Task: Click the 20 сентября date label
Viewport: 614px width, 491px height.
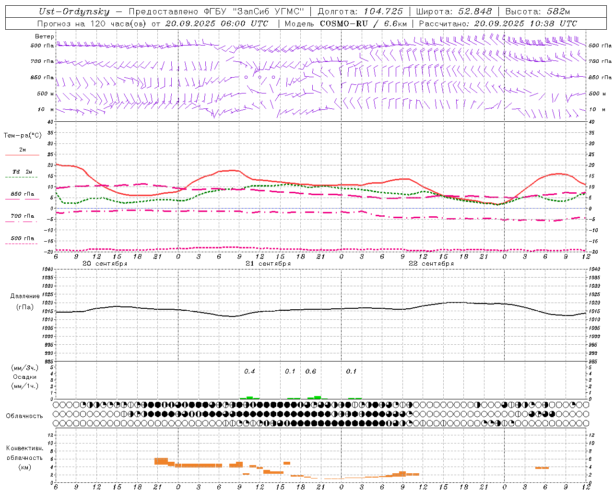Action: tap(105, 264)
